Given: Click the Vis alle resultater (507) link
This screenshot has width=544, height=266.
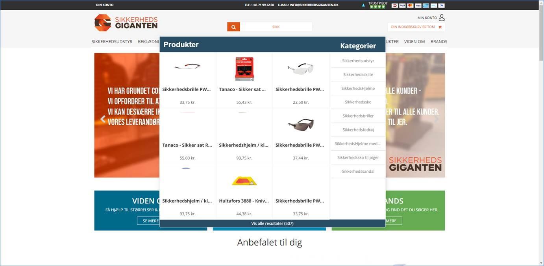Looking at the screenshot, I should [x=272, y=223].
